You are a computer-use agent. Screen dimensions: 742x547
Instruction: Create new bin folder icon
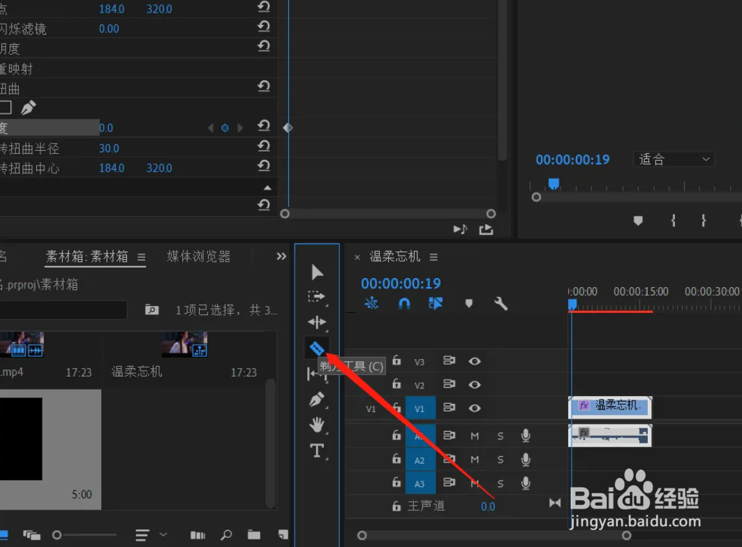254,534
